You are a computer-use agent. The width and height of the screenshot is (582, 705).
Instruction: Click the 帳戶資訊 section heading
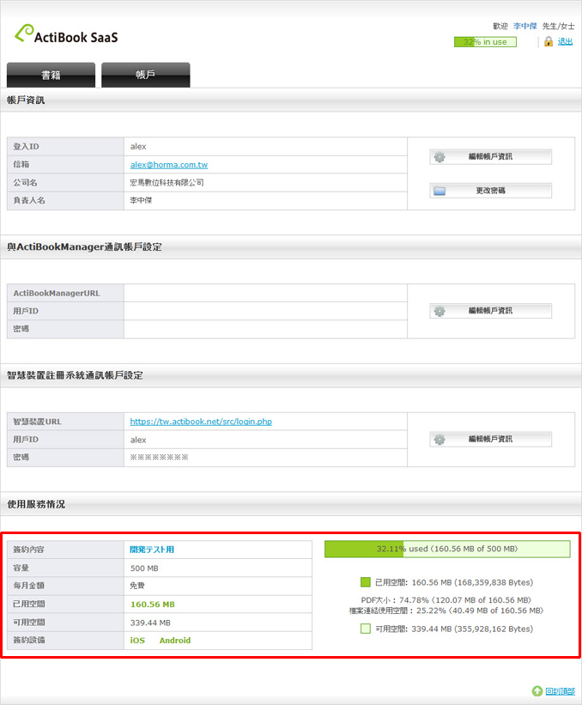click(26, 100)
